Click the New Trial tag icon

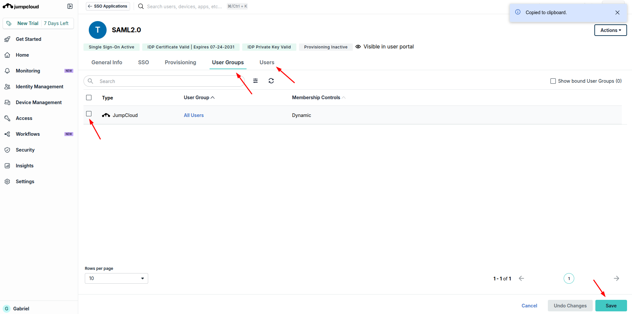tap(9, 23)
